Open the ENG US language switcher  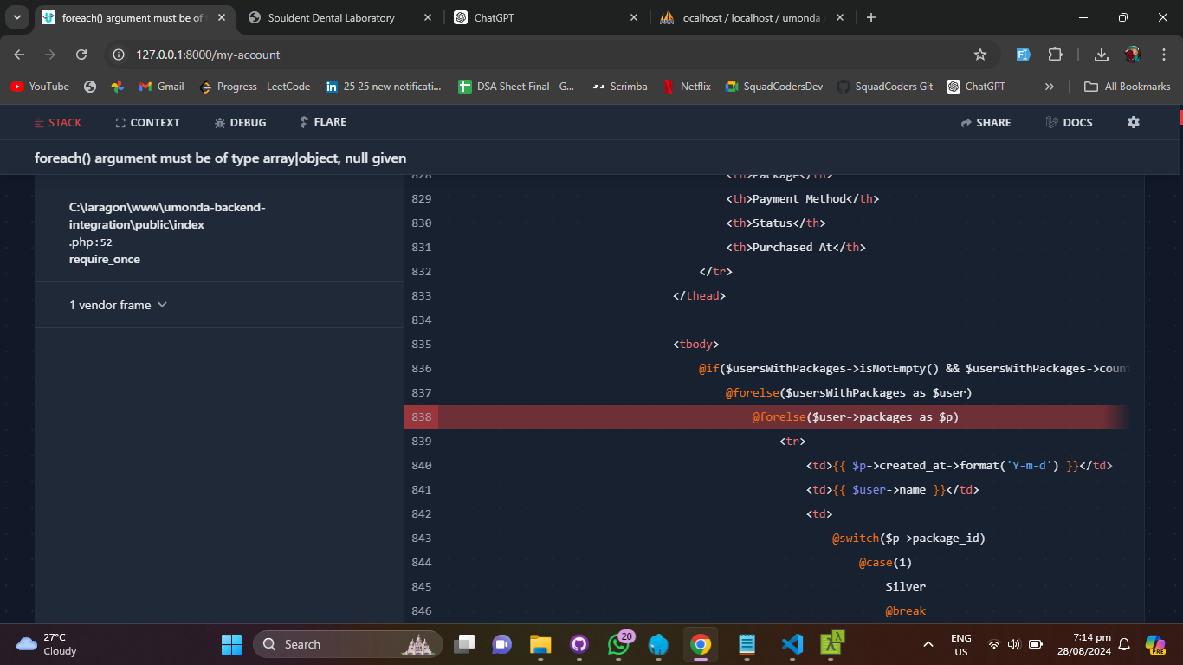pos(961,644)
